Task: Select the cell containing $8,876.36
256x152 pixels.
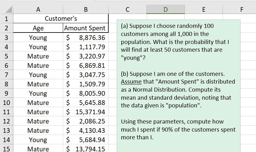Action: 85,38
